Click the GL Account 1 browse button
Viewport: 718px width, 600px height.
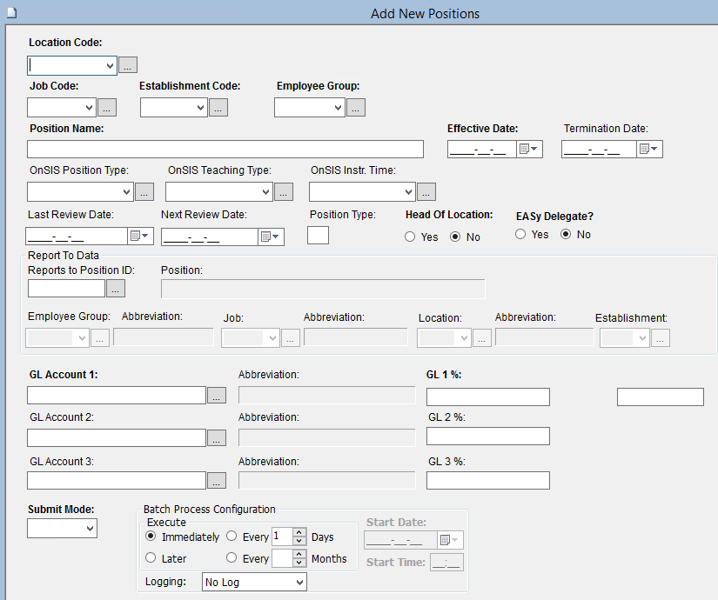217,396
